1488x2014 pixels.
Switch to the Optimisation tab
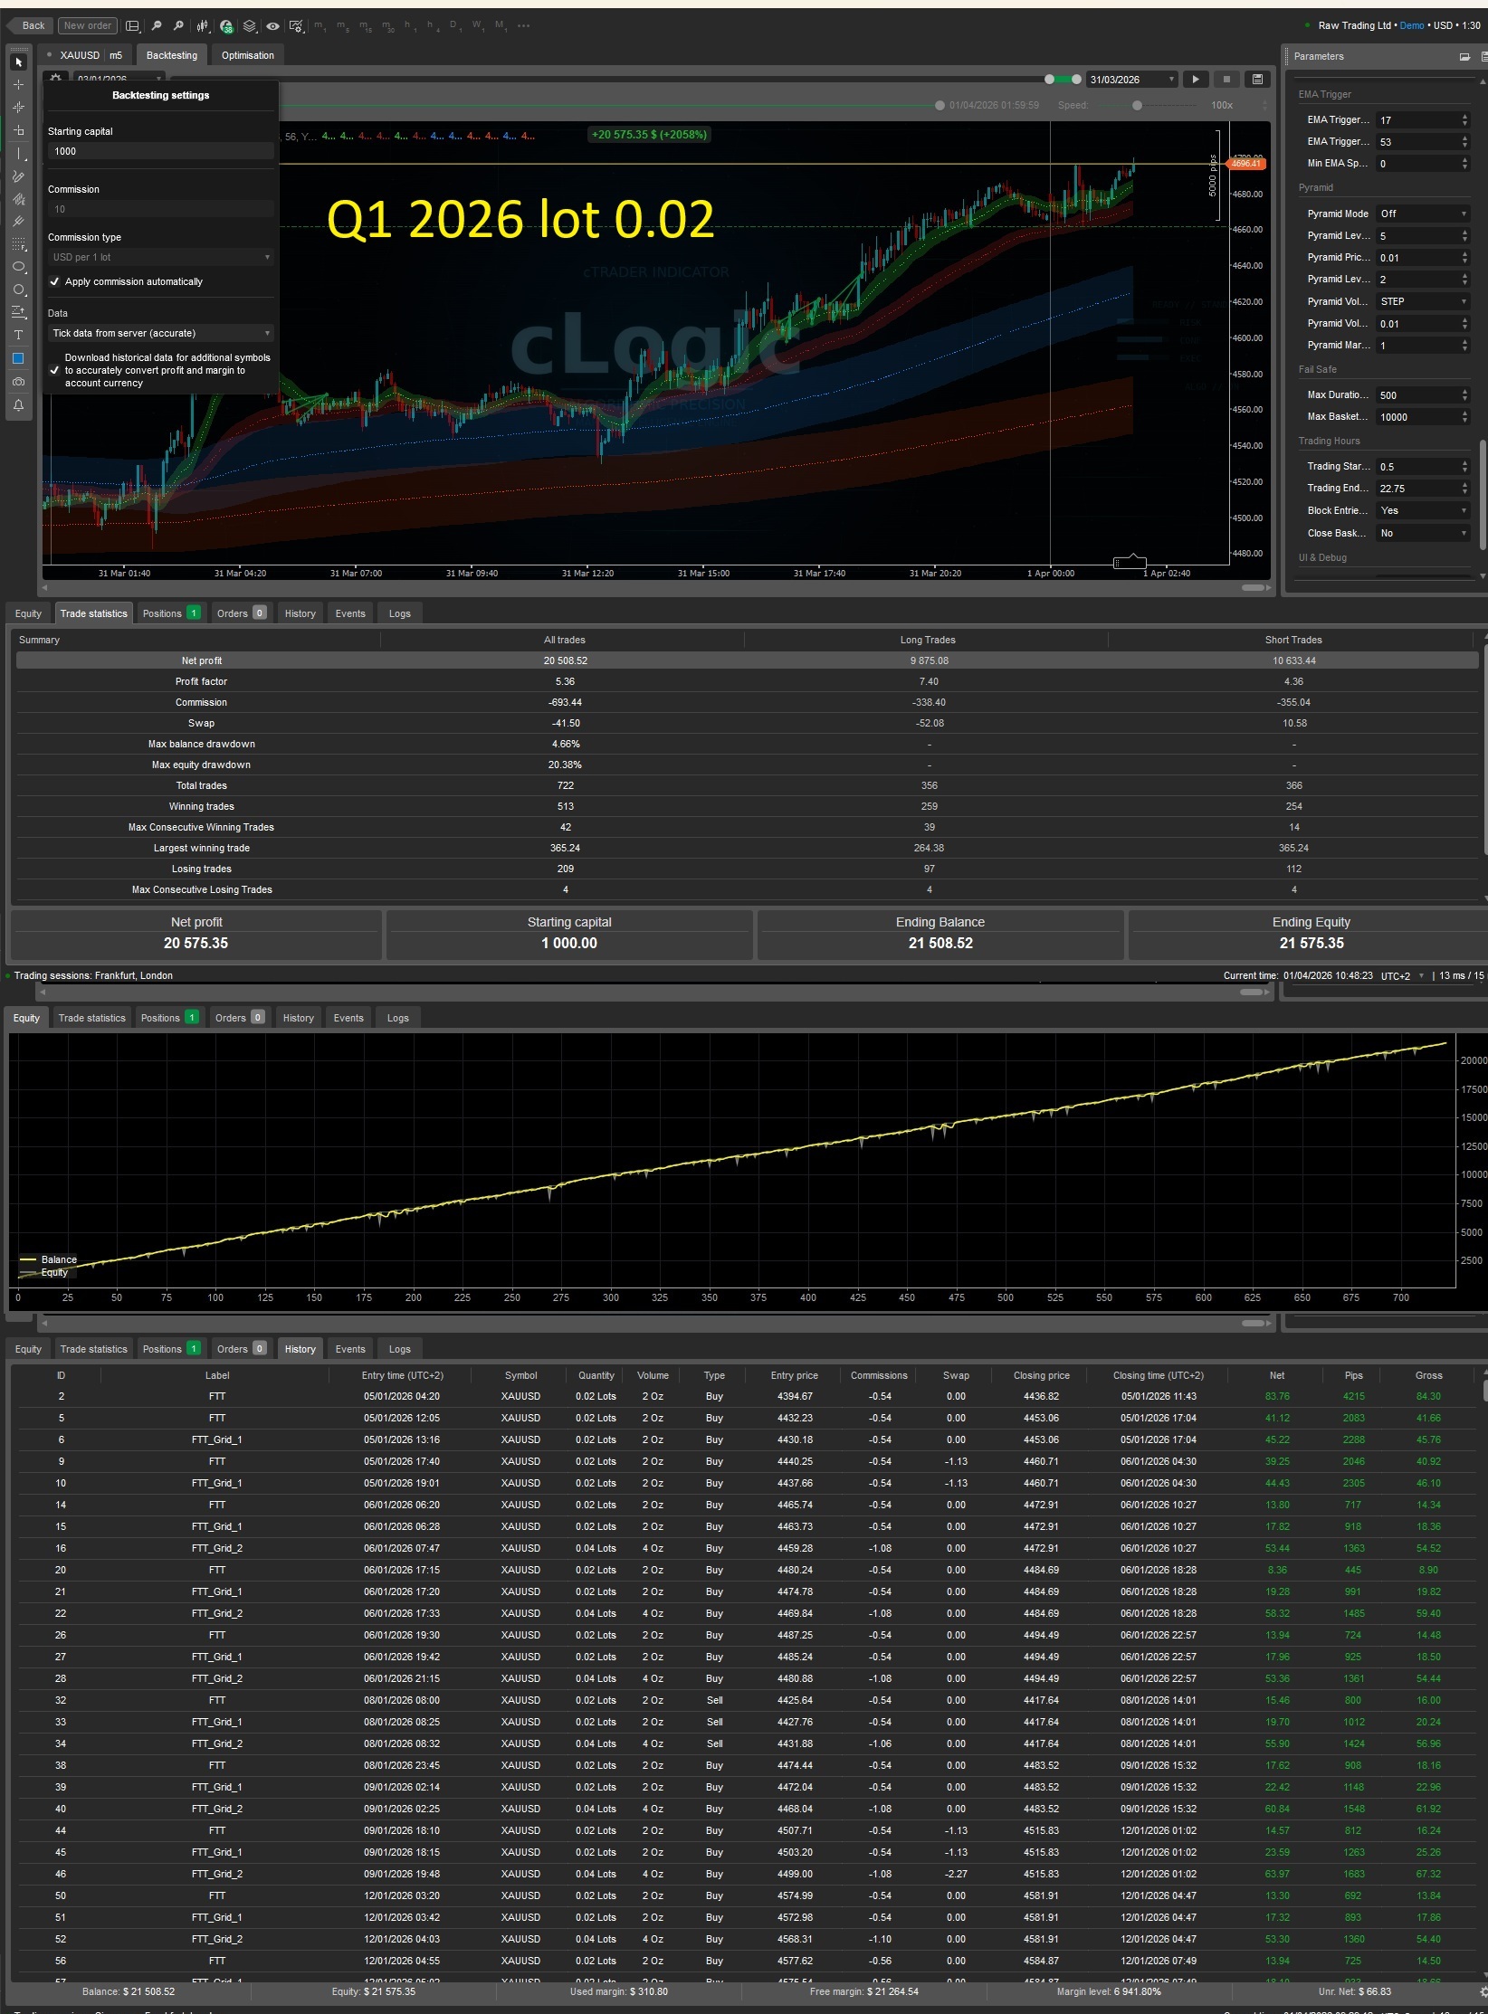[x=247, y=55]
